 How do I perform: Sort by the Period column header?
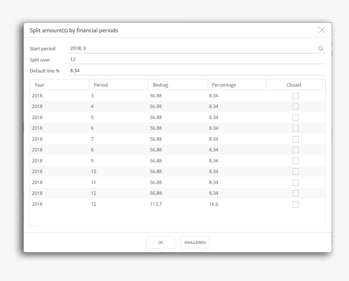(118, 85)
